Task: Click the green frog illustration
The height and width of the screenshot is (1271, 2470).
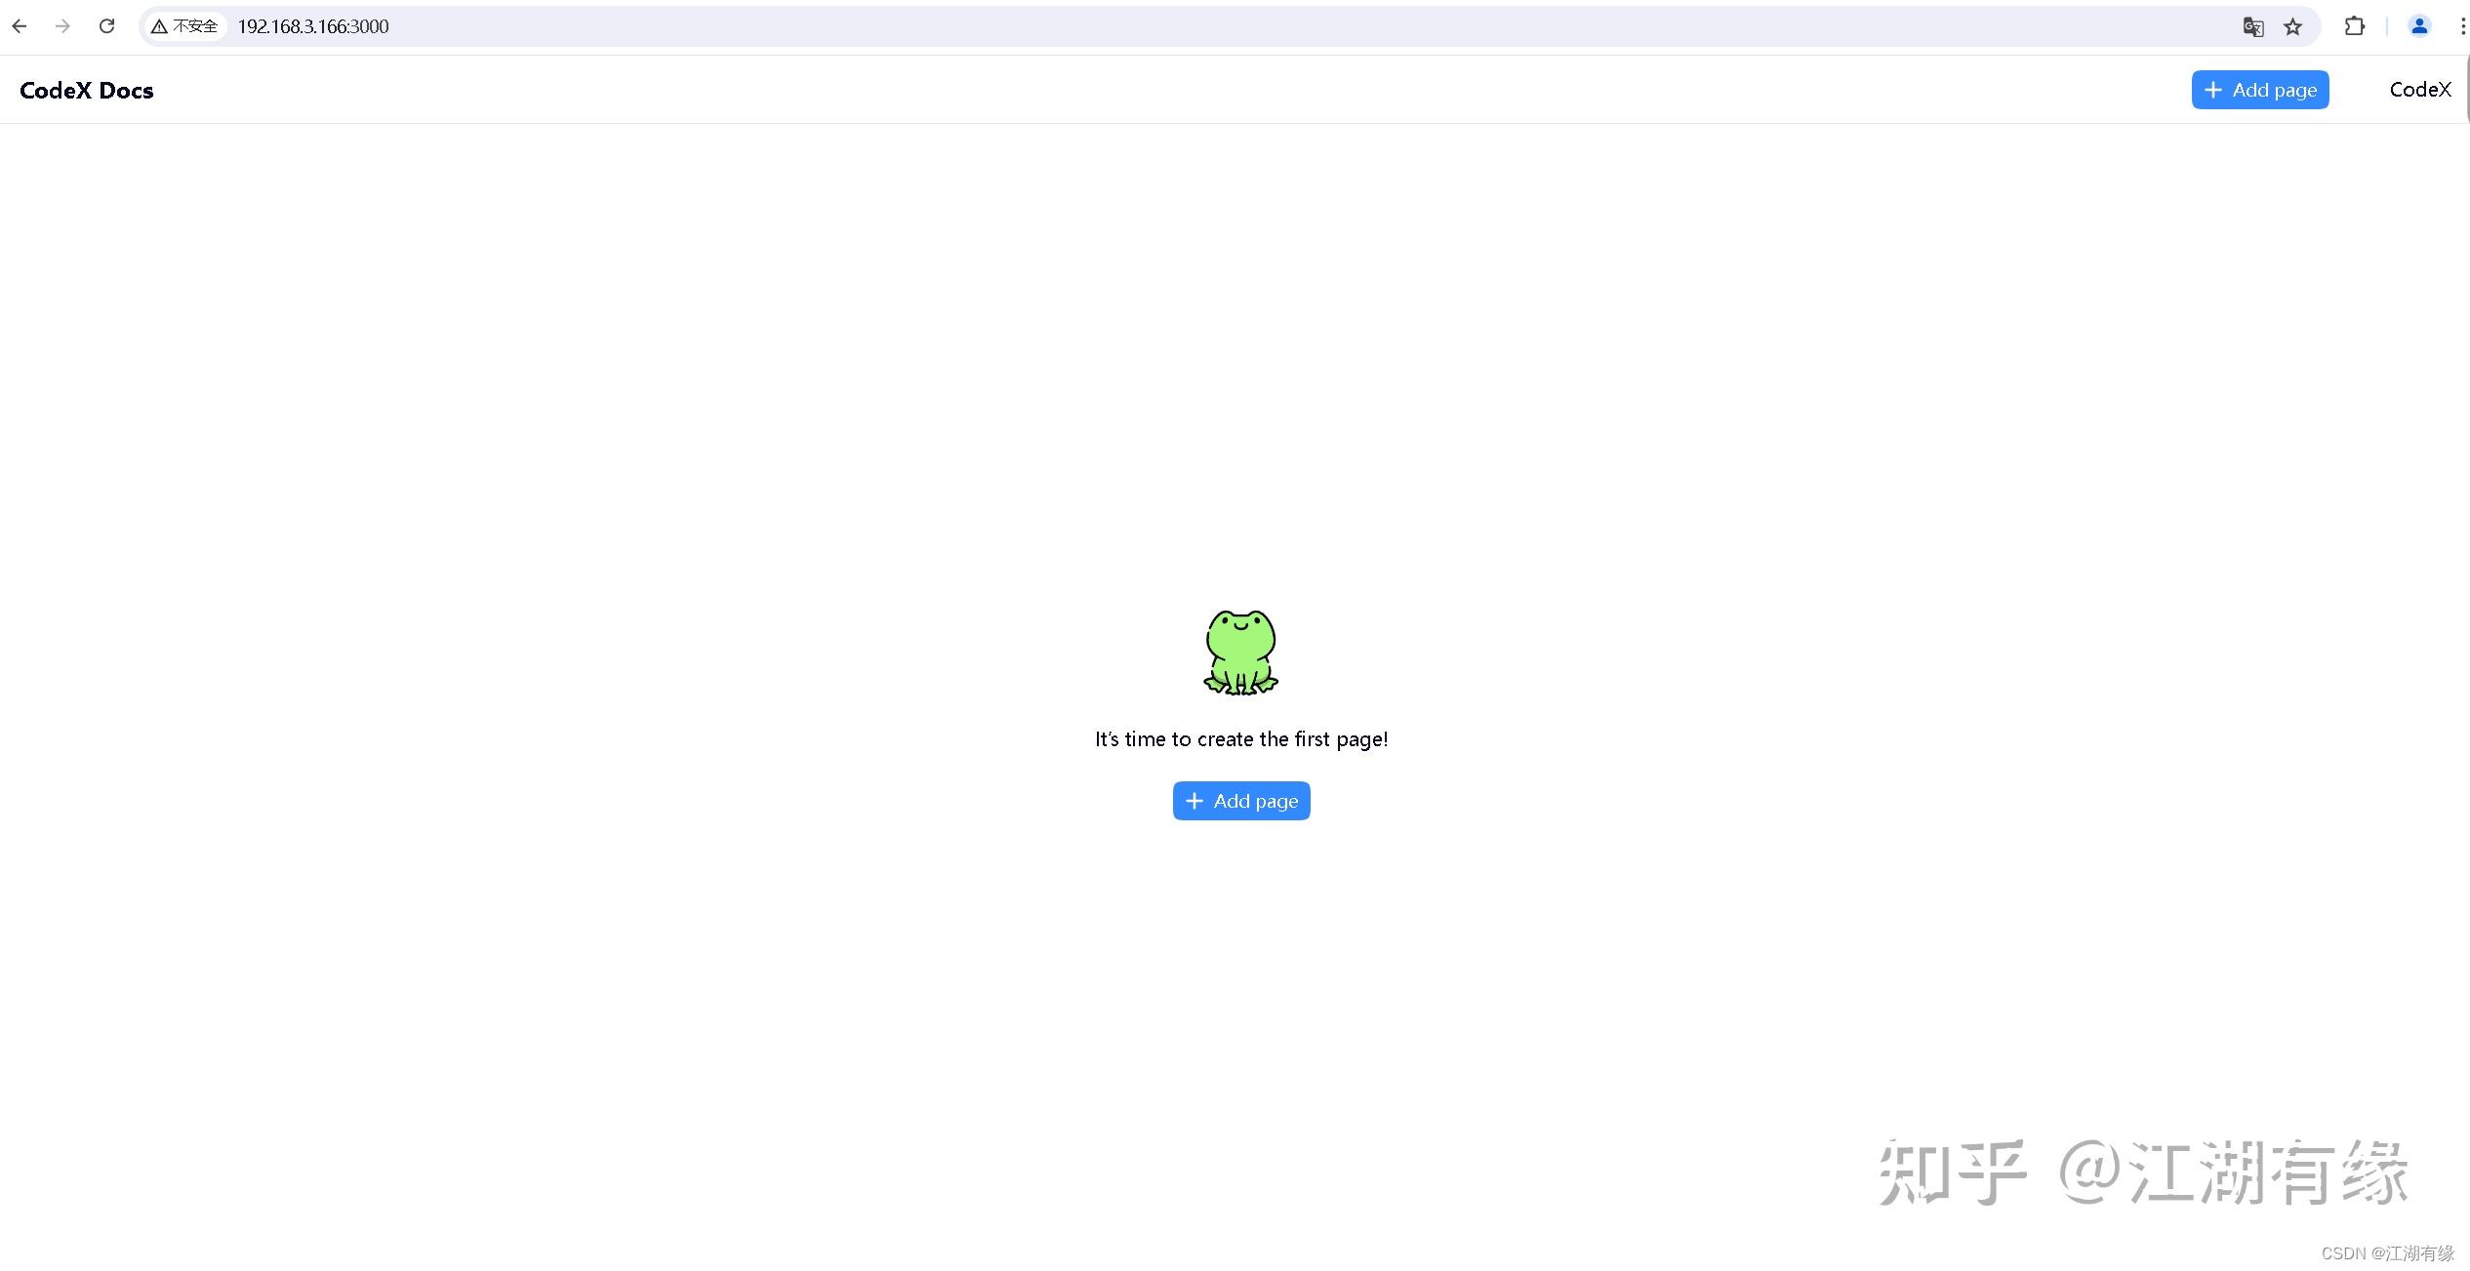Action: (x=1240, y=652)
